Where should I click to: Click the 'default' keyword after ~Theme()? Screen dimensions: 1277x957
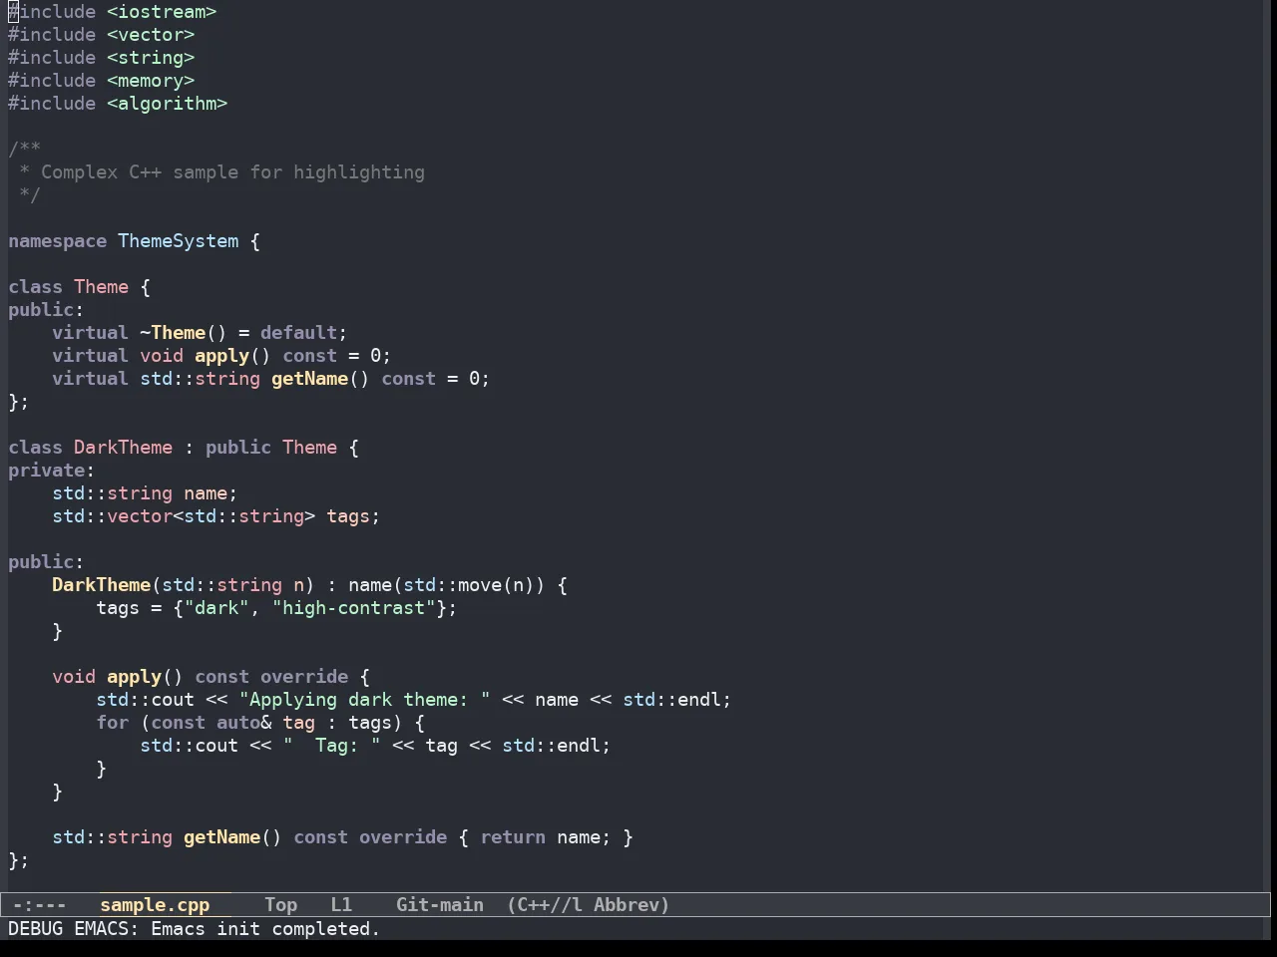[298, 333]
